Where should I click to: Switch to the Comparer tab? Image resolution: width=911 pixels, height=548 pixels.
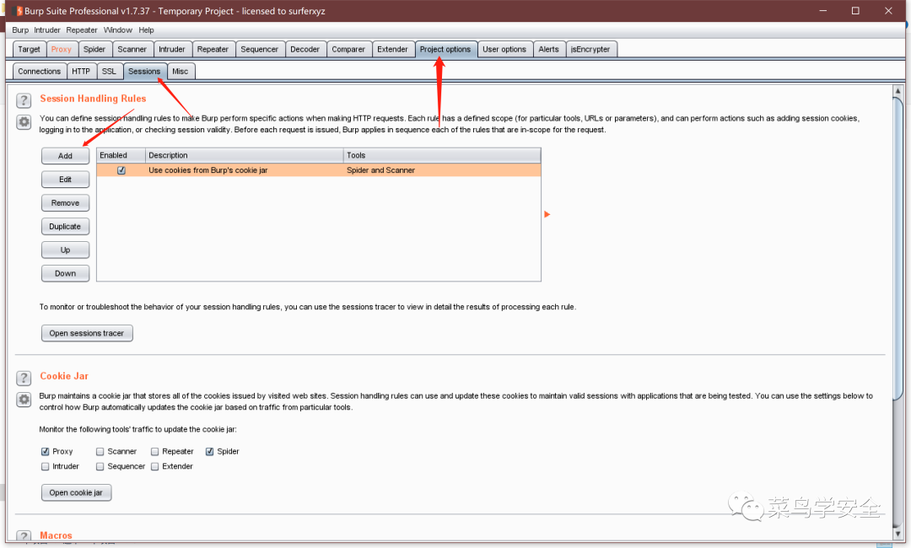tap(348, 50)
